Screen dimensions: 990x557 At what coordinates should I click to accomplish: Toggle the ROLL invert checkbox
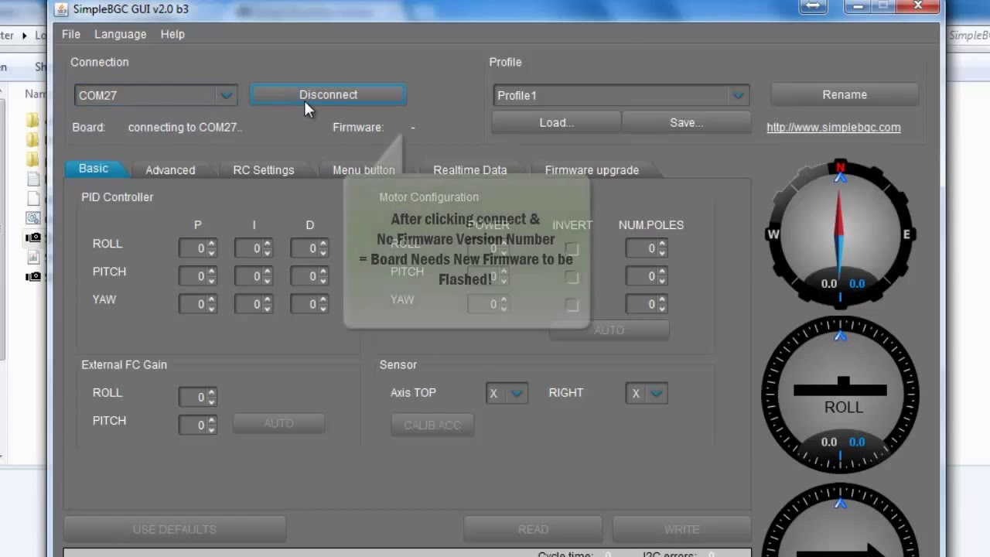572,249
